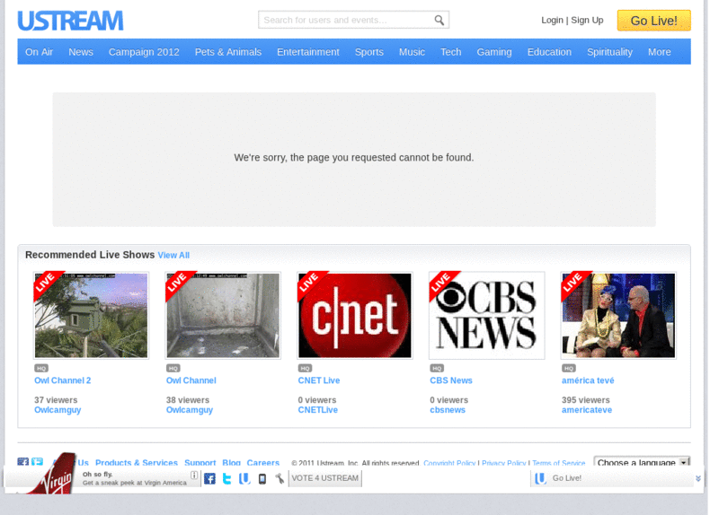719x515 pixels.
Task: Click the 395 viewers text
Action: pyautogui.click(x=586, y=400)
